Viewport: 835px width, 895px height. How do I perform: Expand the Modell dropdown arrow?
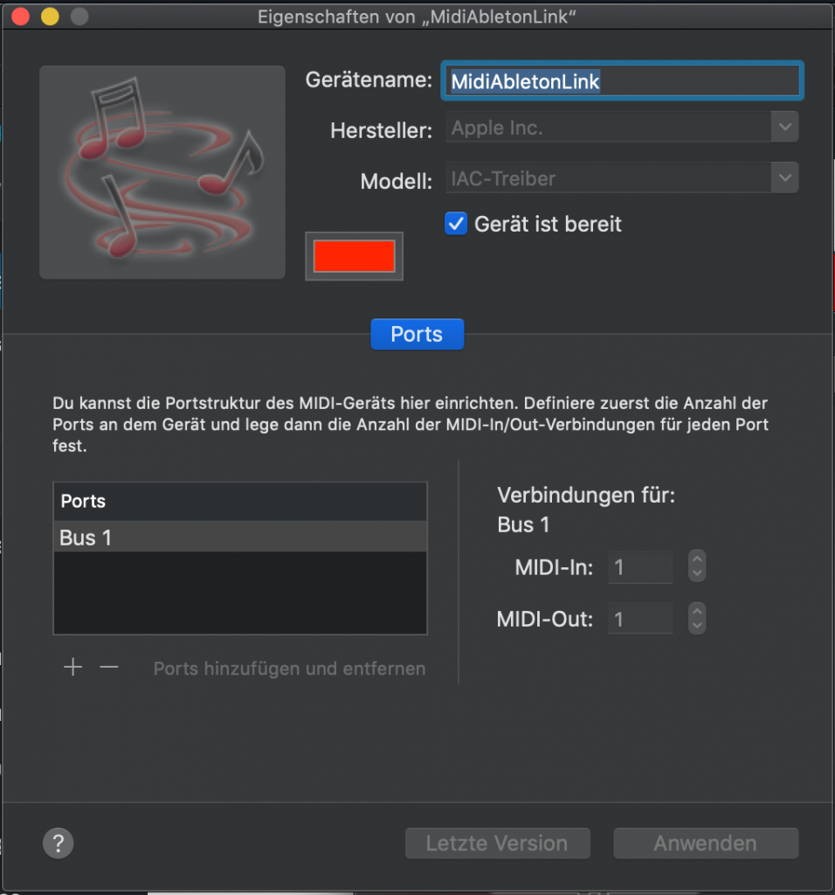point(785,177)
